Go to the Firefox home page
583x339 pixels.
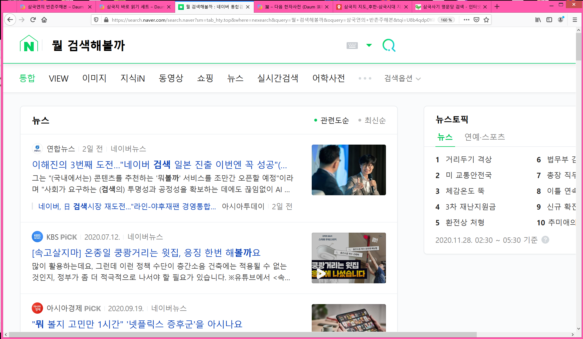(x=44, y=20)
